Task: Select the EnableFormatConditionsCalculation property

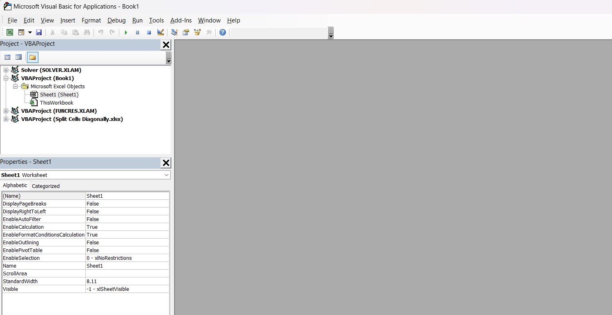Action: (44, 235)
